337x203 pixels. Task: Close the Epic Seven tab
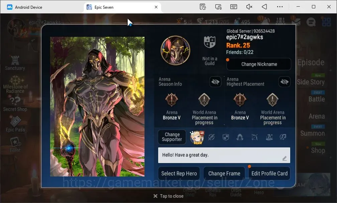(156, 7)
